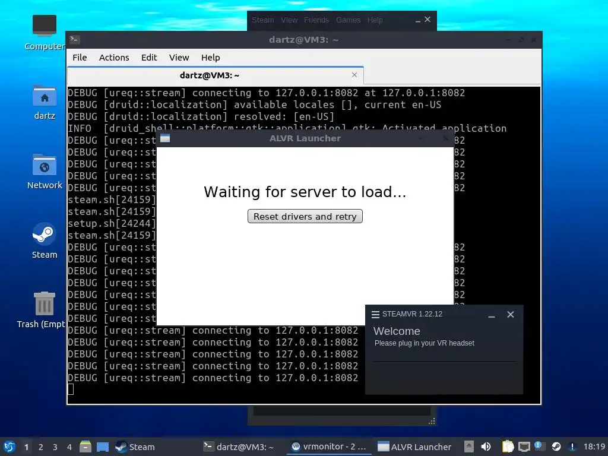Switch to Steam taskbar entry
The image size is (608, 456).
(135, 446)
